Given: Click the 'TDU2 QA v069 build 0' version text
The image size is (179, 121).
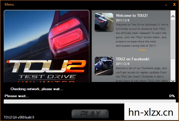Looking at the screenshot, I should (19, 117).
